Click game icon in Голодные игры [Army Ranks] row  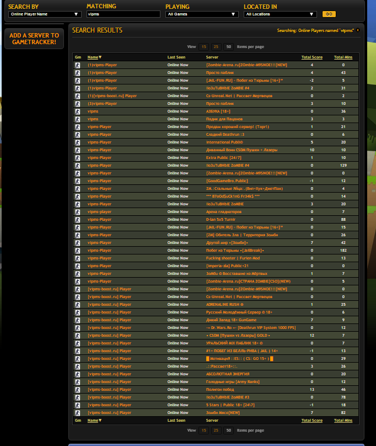[x=77, y=382]
